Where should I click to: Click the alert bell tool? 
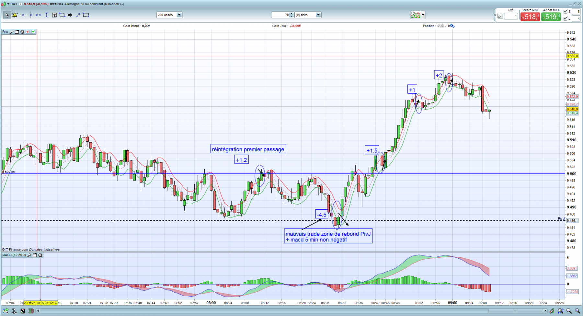click(x=15, y=15)
